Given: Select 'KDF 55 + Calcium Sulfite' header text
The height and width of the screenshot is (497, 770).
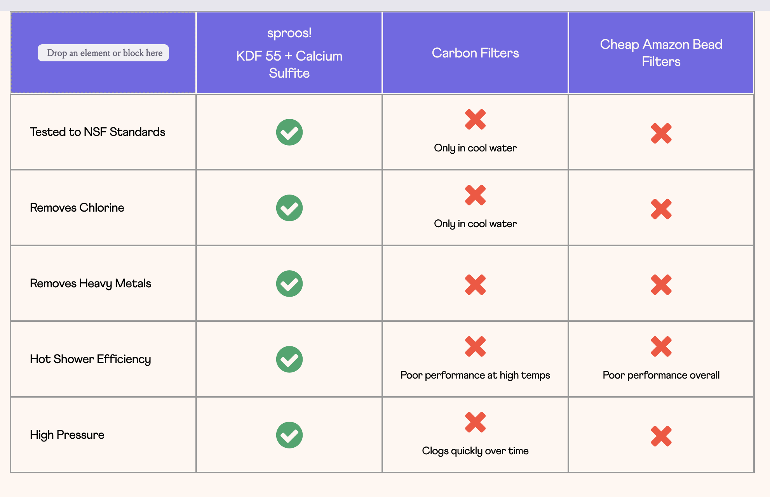Looking at the screenshot, I should 289,64.
